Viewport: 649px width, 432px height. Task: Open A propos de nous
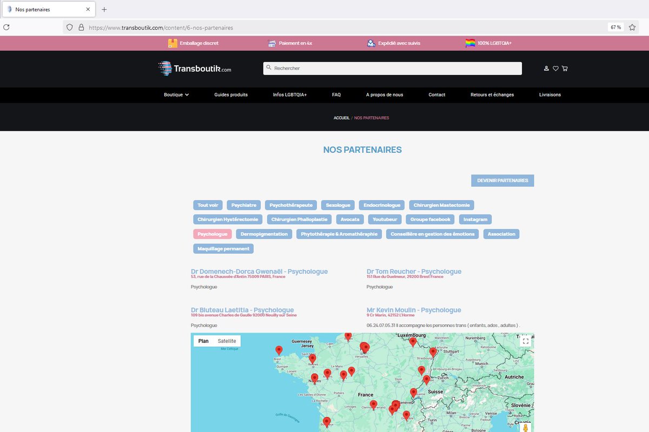pos(385,94)
